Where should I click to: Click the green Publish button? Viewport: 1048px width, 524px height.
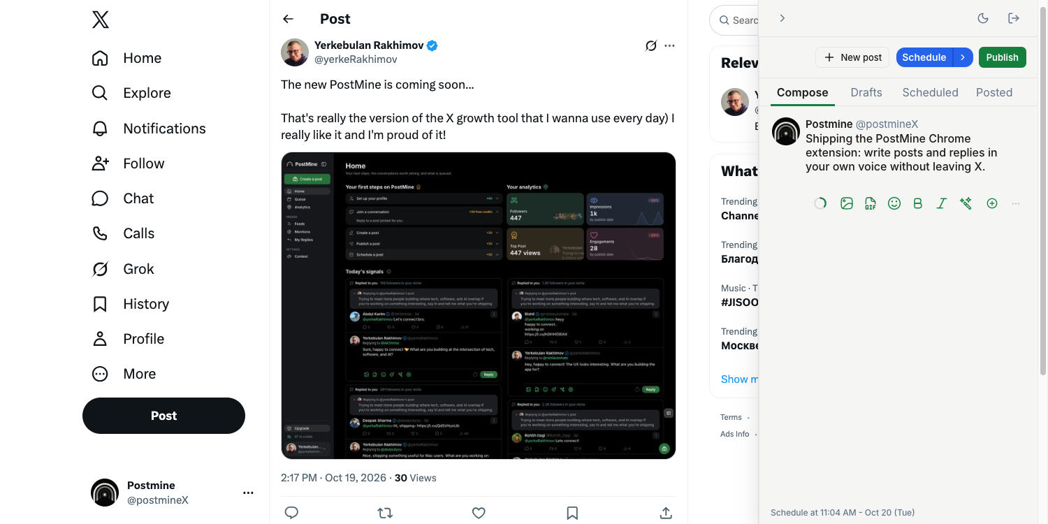tap(1003, 57)
